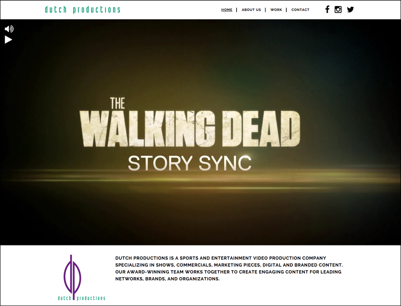Click the line starting "DUTCH PRODUCTIONS IS A SPORTS"
This screenshot has width=401, height=306.
pyautogui.click(x=221, y=258)
